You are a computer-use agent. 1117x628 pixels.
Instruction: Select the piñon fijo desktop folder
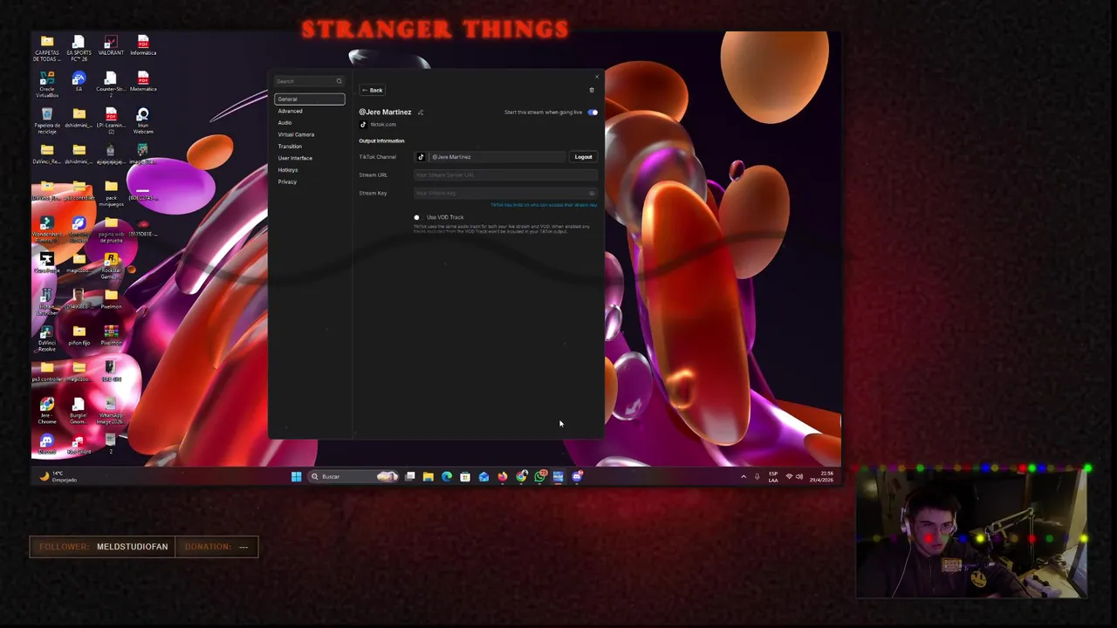click(79, 336)
